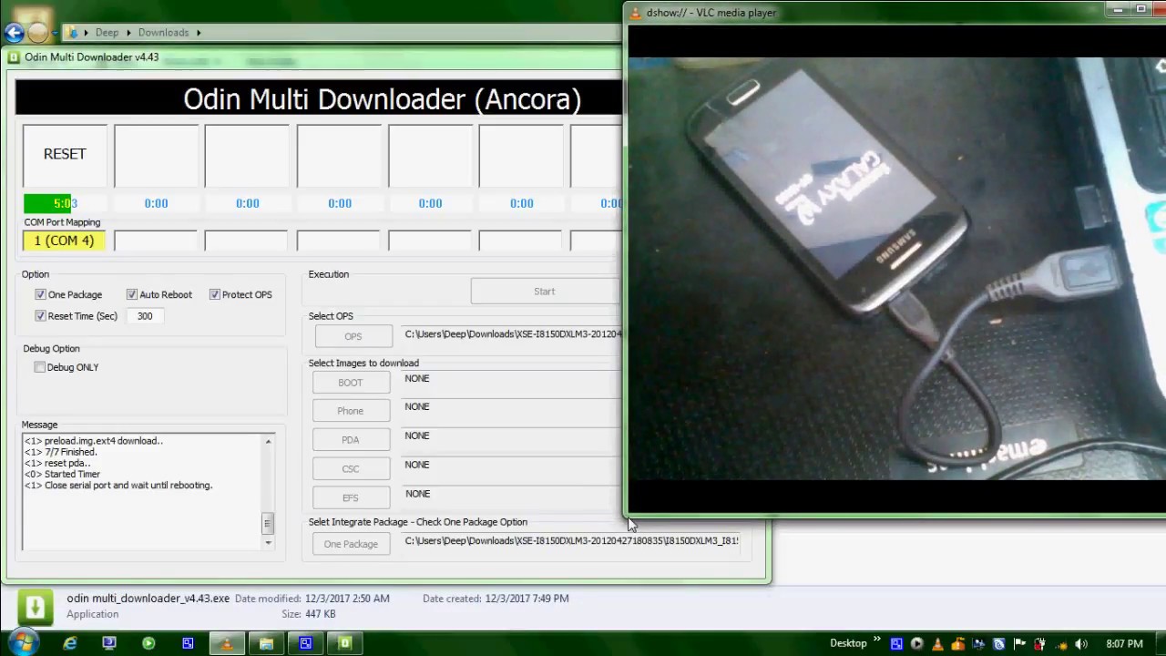Click the green progress bar showing 5:03
Image resolution: width=1166 pixels, height=656 pixels.
point(65,203)
